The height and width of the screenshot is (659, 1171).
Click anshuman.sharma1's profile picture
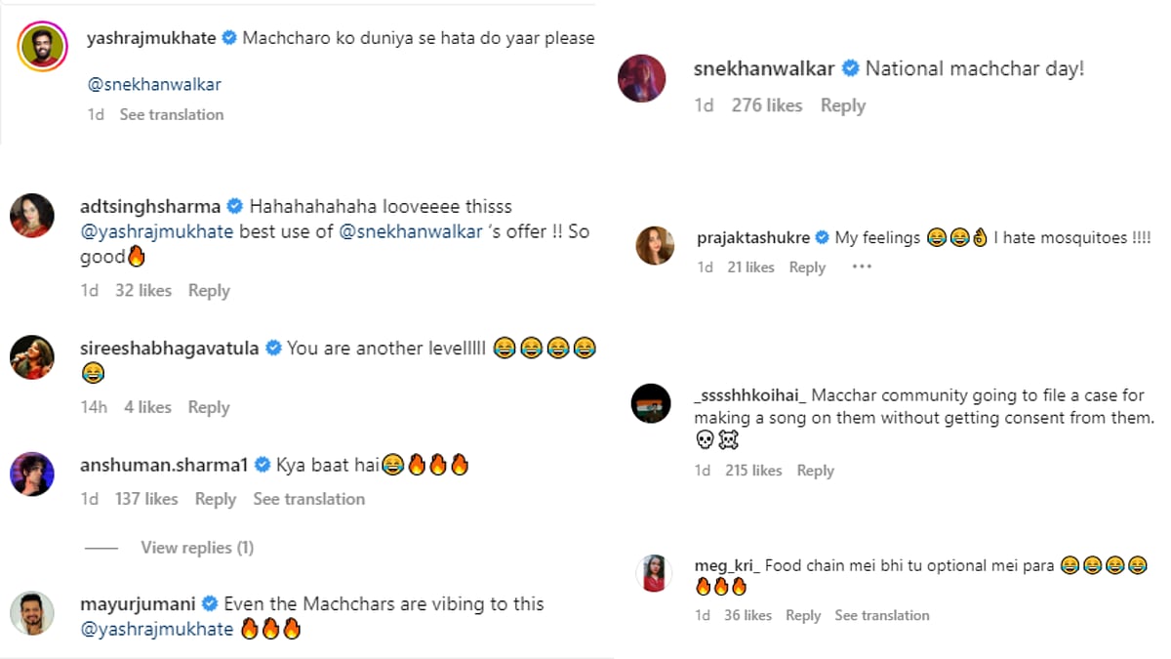[x=31, y=474]
